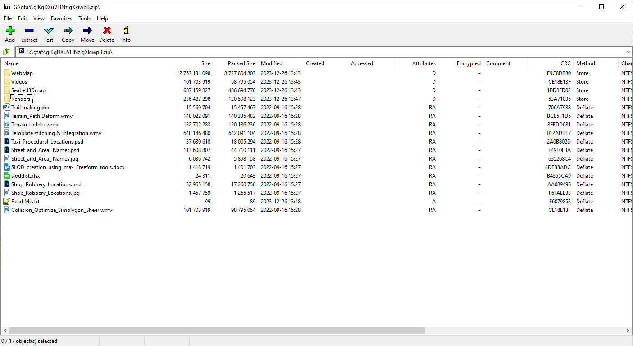Click the 7-Zip title bar icon
This screenshot has width=633, height=346.
coord(8,7)
